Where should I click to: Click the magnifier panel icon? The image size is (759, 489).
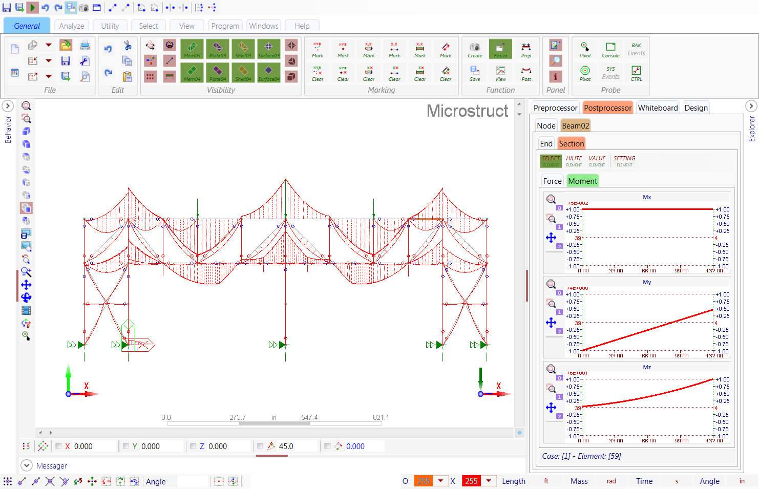click(x=555, y=61)
